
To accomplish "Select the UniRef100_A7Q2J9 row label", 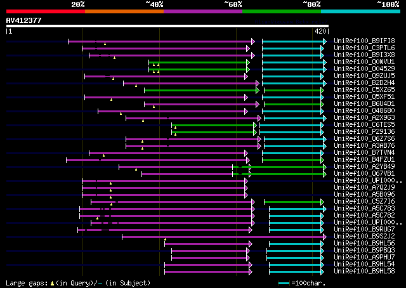I will tap(364, 188).
